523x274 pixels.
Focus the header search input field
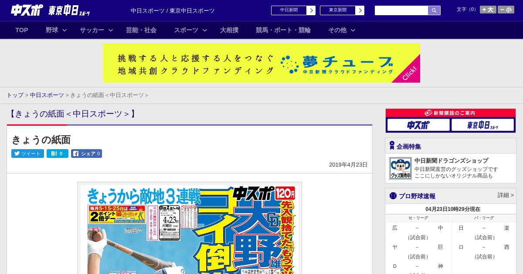(401, 10)
